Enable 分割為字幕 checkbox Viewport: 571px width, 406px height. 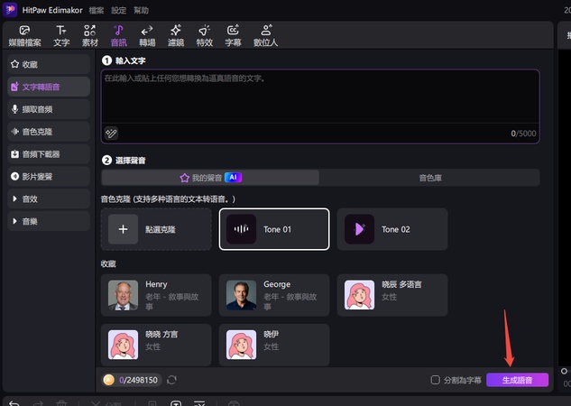click(435, 380)
